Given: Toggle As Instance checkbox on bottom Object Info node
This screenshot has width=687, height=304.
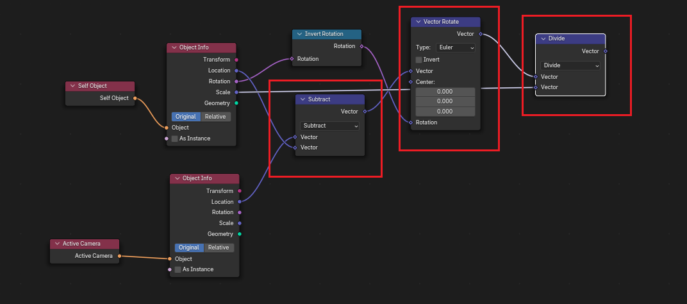Looking at the screenshot, I should coord(178,269).
